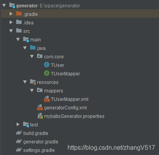Select the com.core package name
Image resolution: width=159 pixels, height=155 pixels.
[54, 57]
